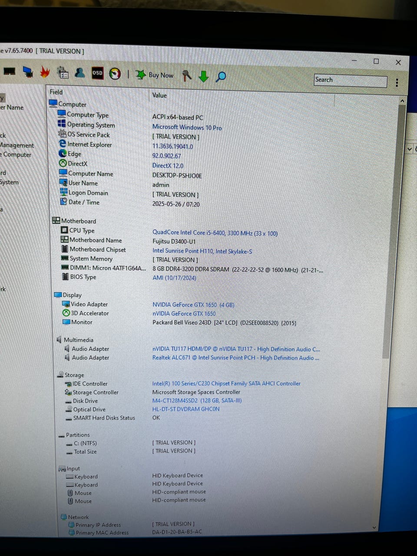Open the QuadCore Intel Core i5-6400 link
The height and width of the screenshot is (556, 417).
[215, 233]
